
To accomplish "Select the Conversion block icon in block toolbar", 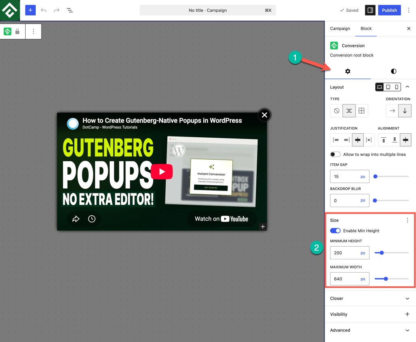I will (x=7, y=32).
